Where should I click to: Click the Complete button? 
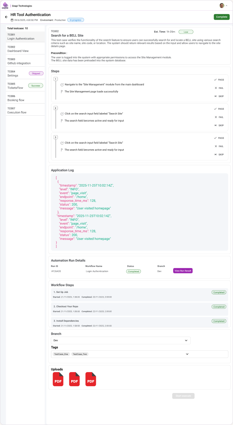[x=222, y=17]
